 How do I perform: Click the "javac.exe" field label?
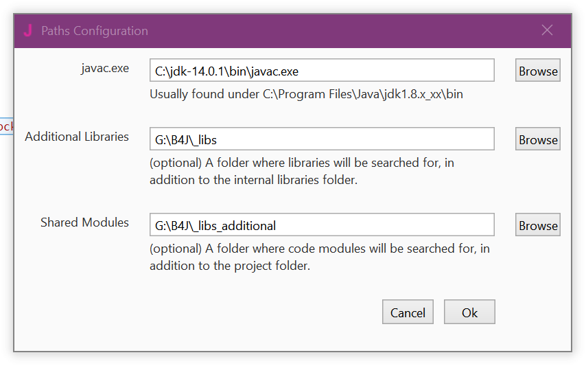(104, 68)
